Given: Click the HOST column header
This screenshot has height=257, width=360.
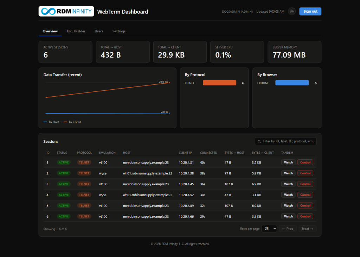Looking at the screenshot, I should (127, 153).
